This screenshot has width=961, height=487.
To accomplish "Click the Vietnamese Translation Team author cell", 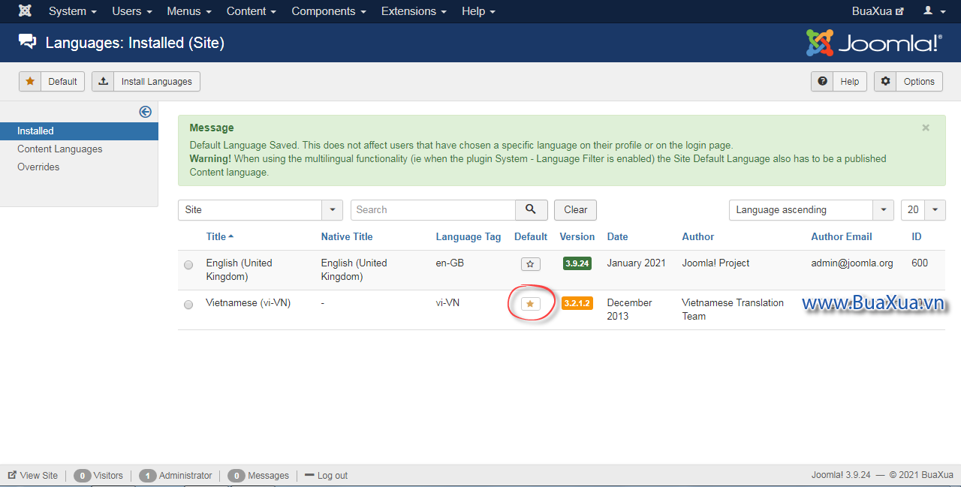I will pyautogui.click(x=733, y=310).
